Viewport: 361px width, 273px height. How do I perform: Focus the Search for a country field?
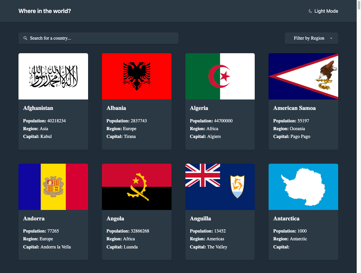pos(98,38)
